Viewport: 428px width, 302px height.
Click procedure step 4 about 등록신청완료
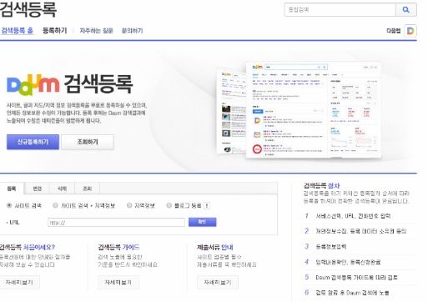click(x=348, y=262)
